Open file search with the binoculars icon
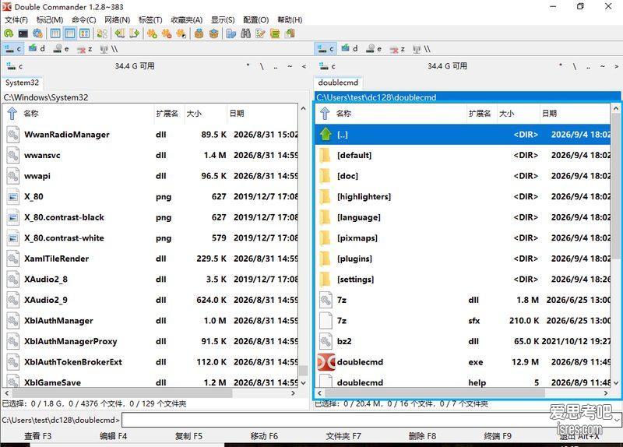 [245, 33]
